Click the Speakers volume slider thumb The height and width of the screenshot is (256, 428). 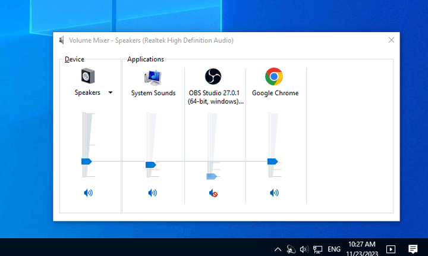click(87, 161)
